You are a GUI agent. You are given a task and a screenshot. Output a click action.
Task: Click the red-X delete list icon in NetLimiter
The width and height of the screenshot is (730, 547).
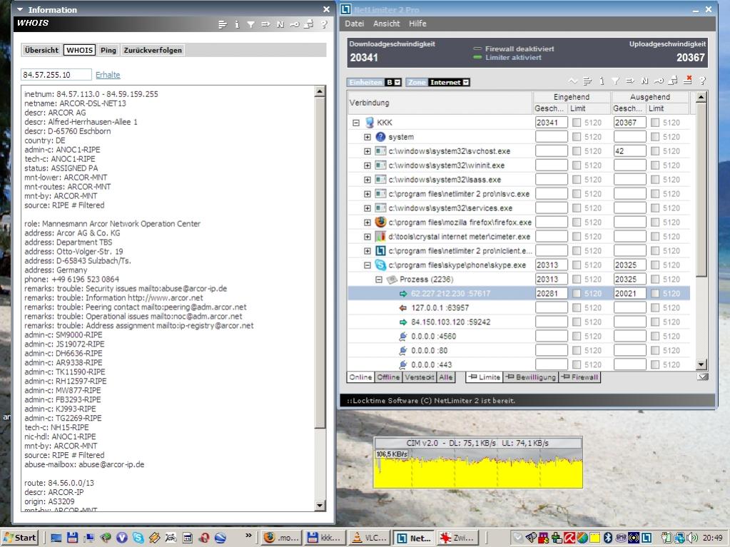[x=688, y=81]
